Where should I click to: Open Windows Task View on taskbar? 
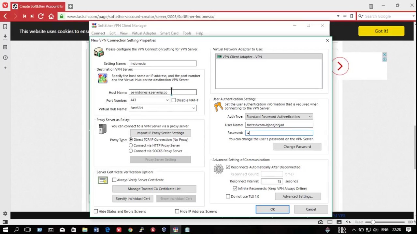coord(28,230)
